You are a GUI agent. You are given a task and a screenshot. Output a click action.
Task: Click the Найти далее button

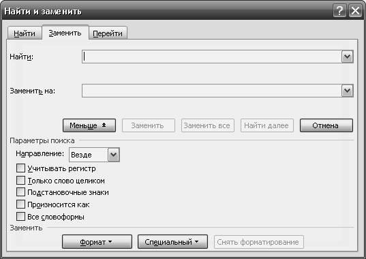267,125
